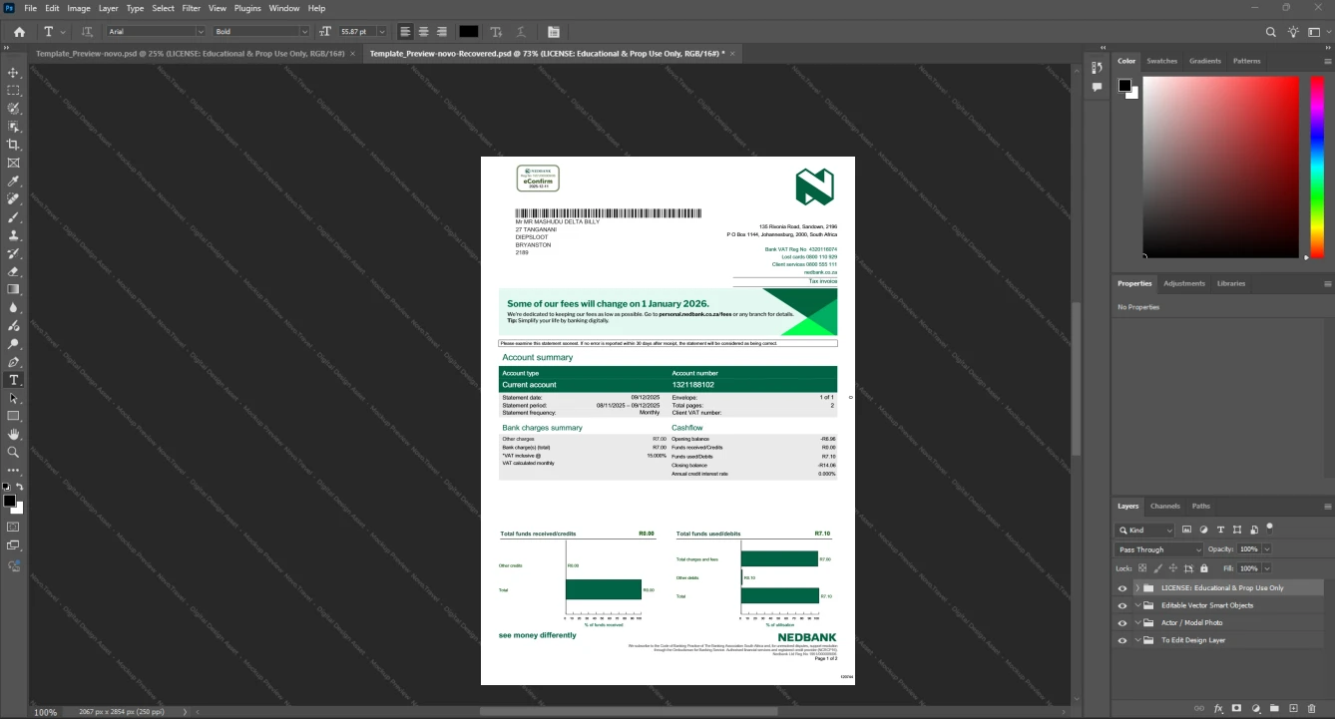The width and height of the screenshot is (1335, 719).
Task: Switch to the Channels tab
Action: [x=1164, y=506]
